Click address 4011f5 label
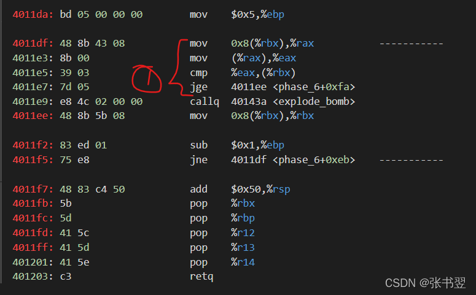Viewport: 476px width, 295px height. (x=33, y=160)
